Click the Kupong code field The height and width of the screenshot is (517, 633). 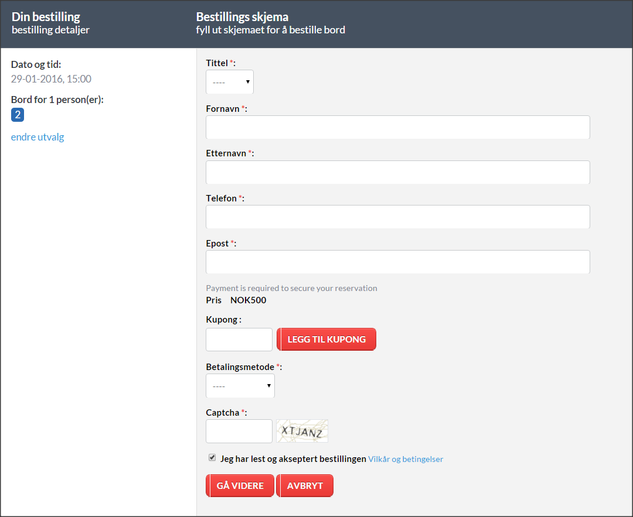click(x=239, y=340)
